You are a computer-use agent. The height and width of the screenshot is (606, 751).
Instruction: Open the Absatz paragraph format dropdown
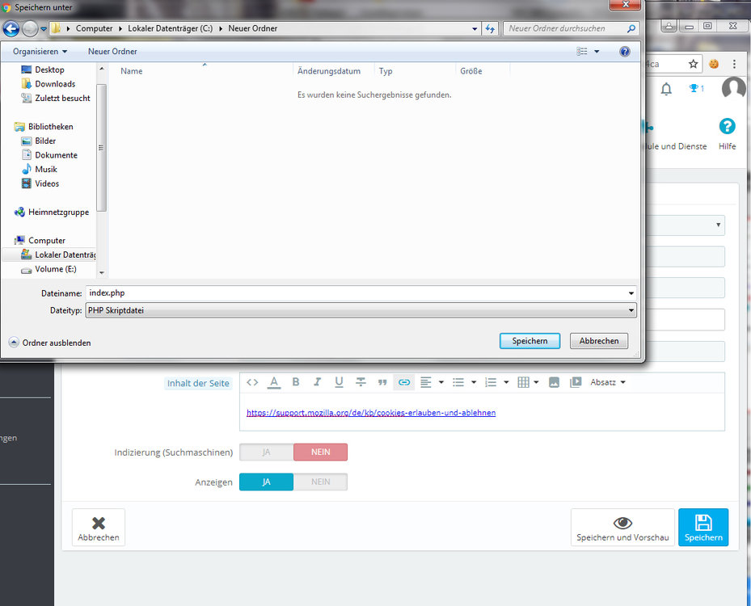point(608,382)
